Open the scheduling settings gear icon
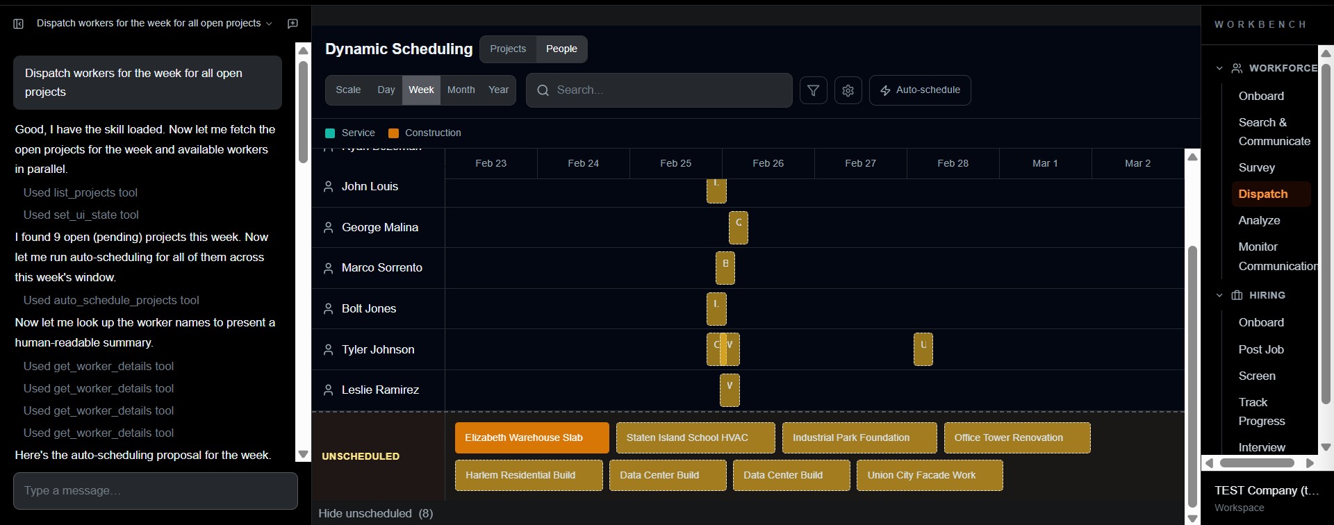Viewport: 1334px width, 525px height. (848, 90)
